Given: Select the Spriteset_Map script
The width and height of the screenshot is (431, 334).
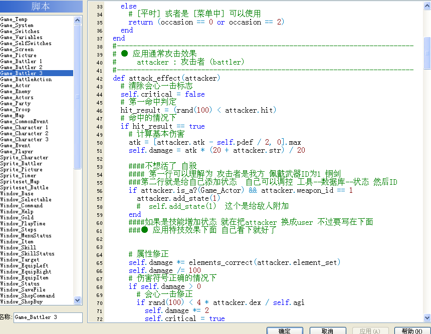Looking at the screenshot, I should 20,182.
